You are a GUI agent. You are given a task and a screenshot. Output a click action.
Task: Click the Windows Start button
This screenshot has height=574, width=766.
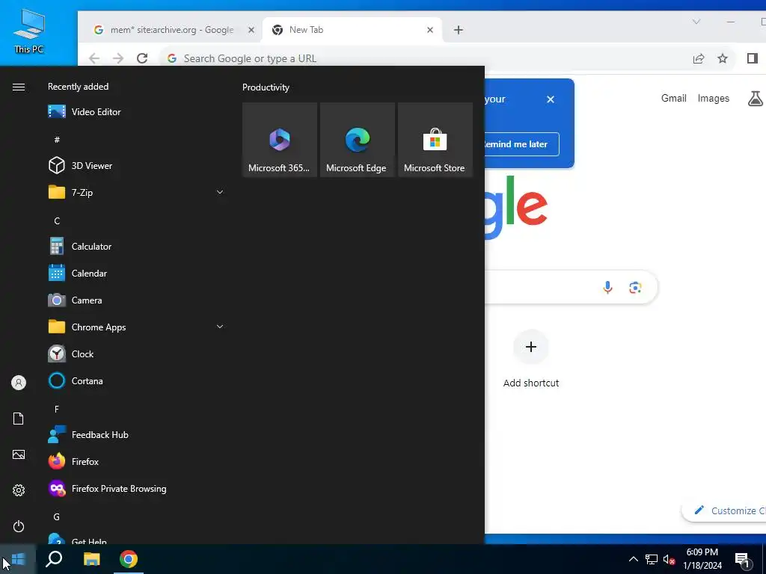pyautogui.click(x=18, y=559)
